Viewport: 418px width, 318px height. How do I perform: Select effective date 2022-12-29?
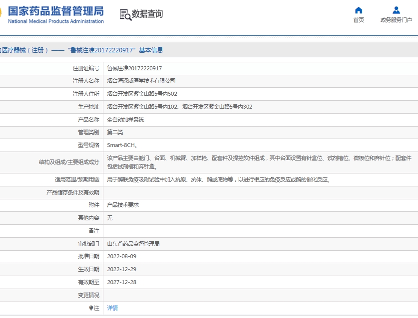coord(121,269)
